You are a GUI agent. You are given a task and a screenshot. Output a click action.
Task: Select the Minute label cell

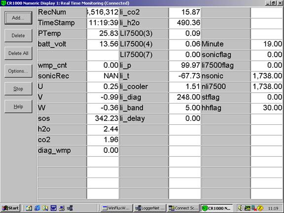pyautogui.click(x=226, y=44)
